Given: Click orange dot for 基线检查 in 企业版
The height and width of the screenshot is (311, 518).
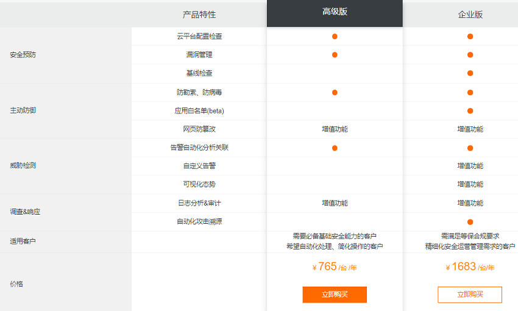Looking at the screenshot, I should point(470,73).
